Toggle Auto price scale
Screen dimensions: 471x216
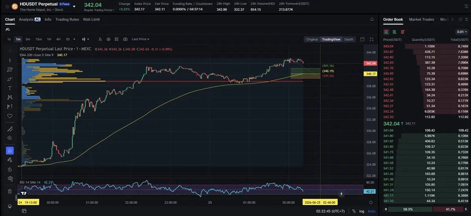tap(371, 211)
